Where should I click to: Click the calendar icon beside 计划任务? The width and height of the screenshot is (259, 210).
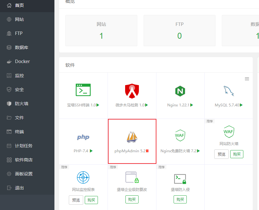point(9,146)
